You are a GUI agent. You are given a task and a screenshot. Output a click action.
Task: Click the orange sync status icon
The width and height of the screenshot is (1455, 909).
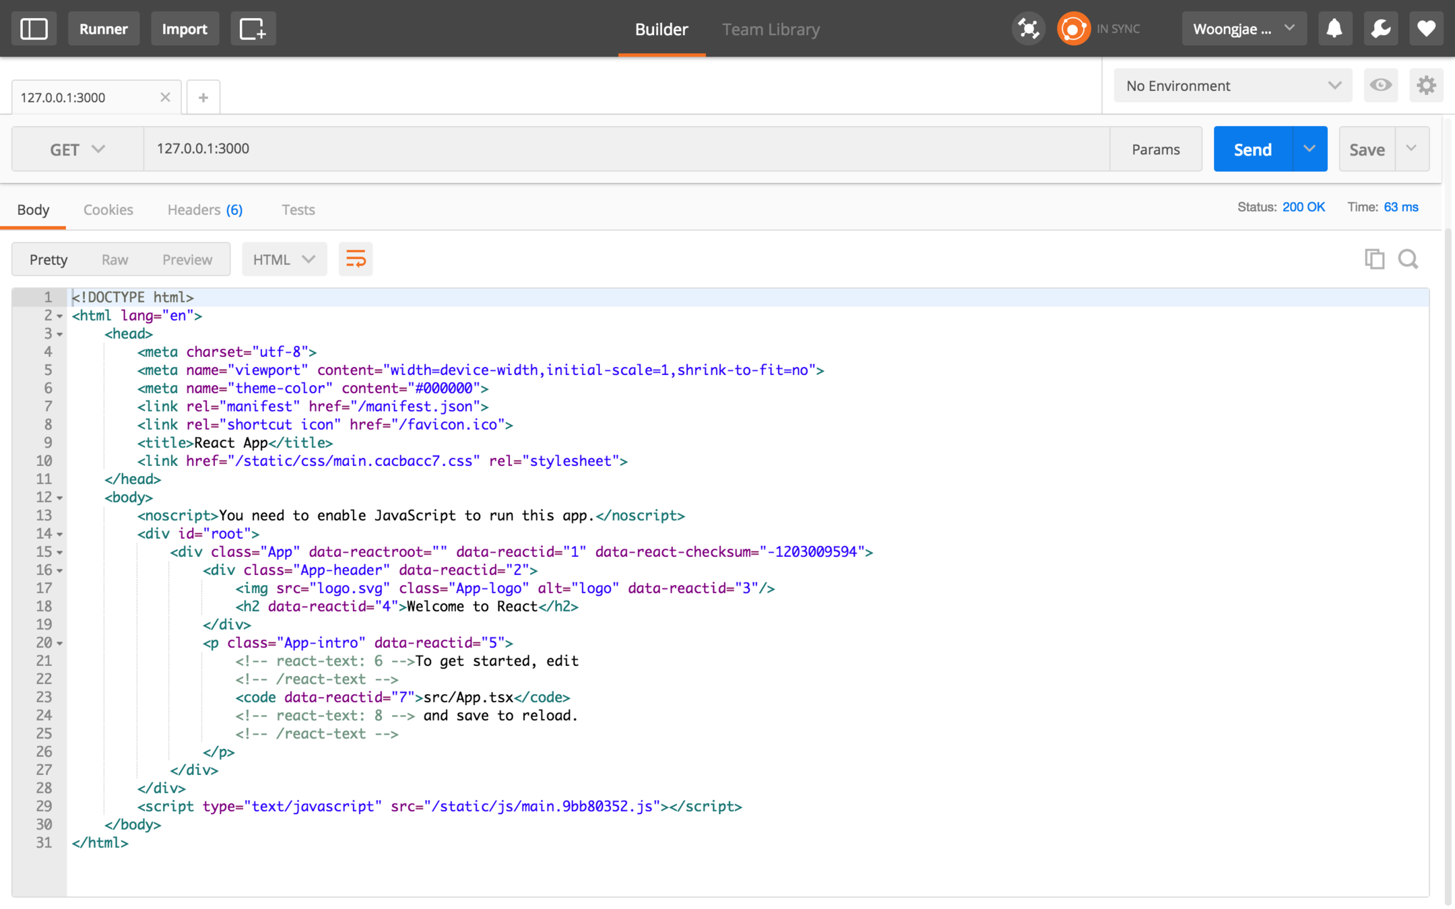pos(1073,29)
